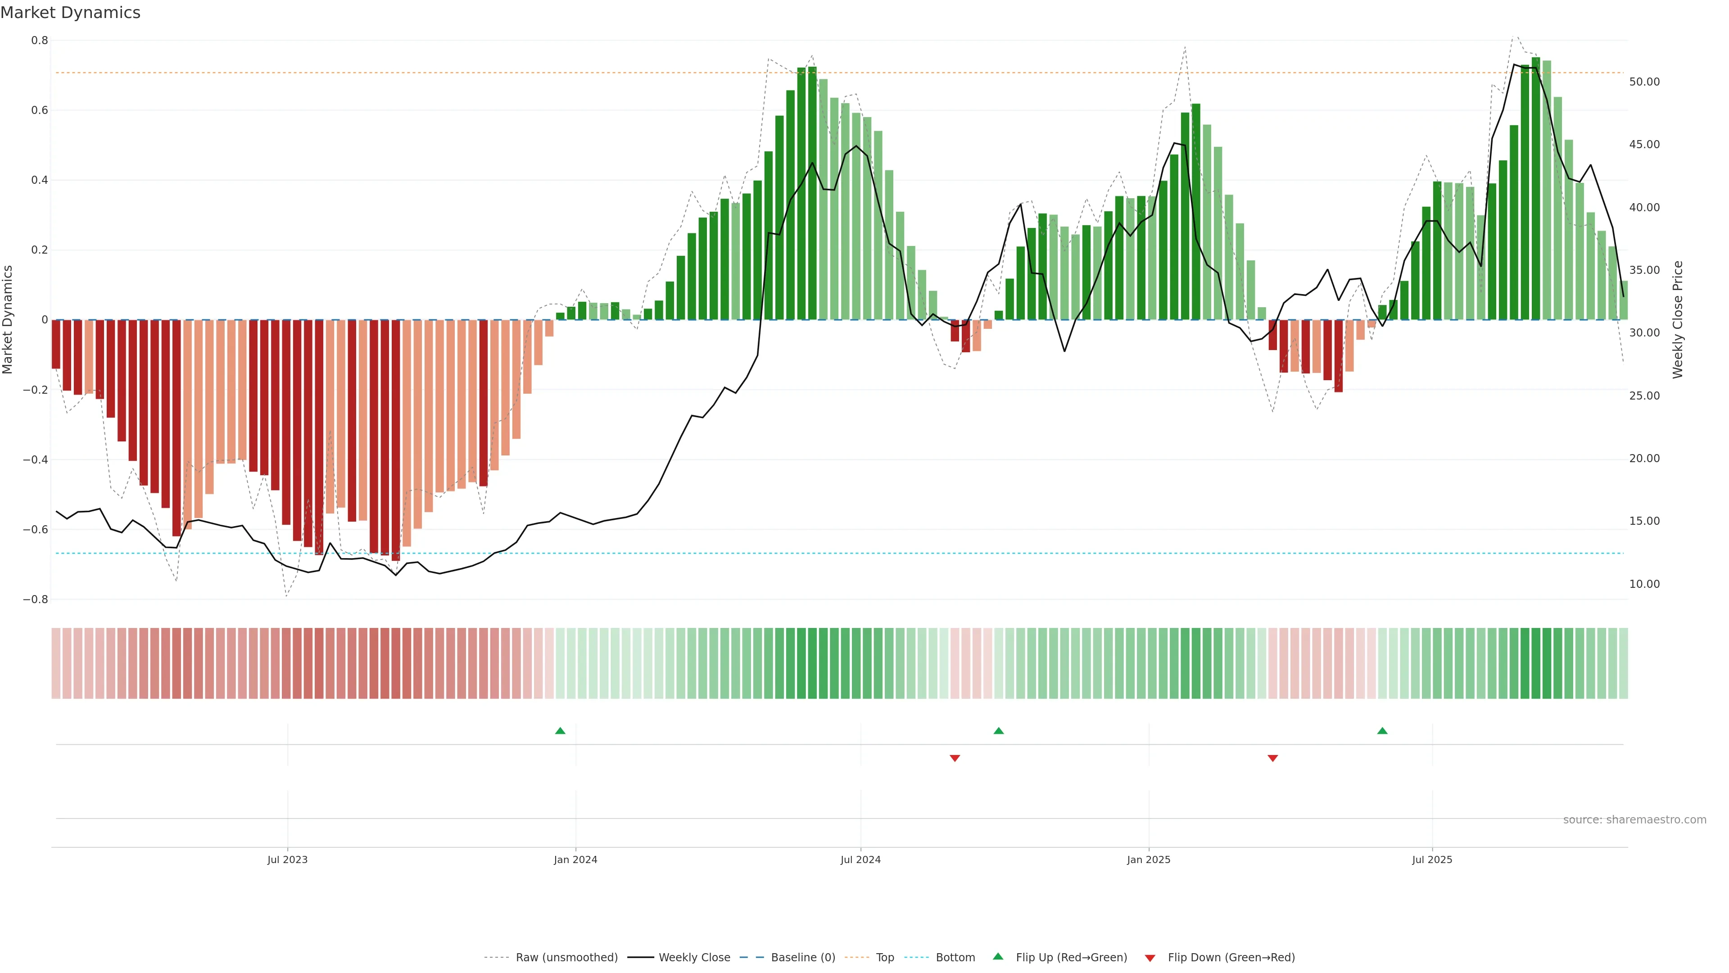
Task: Click the green Flip Up legend triangle icon
Action: pyautogui.click(x=998, y=956)
